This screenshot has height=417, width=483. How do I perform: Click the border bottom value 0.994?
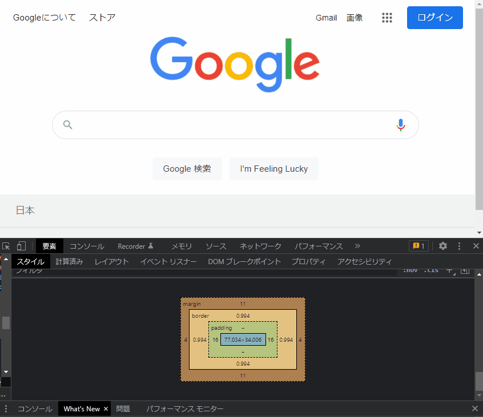[x=243, y=364]
